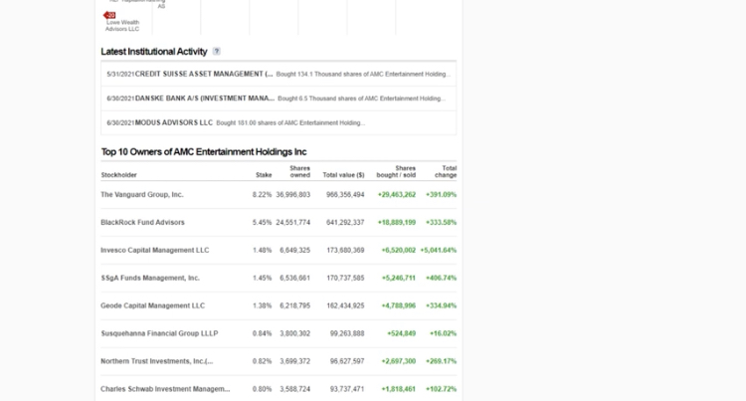Select BlackRock's +18,889,199 shares bought
This screenshot has height=401, width=746.
[397, 222]
